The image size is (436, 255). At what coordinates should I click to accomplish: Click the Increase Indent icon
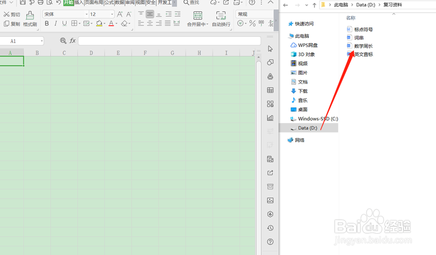177,14
